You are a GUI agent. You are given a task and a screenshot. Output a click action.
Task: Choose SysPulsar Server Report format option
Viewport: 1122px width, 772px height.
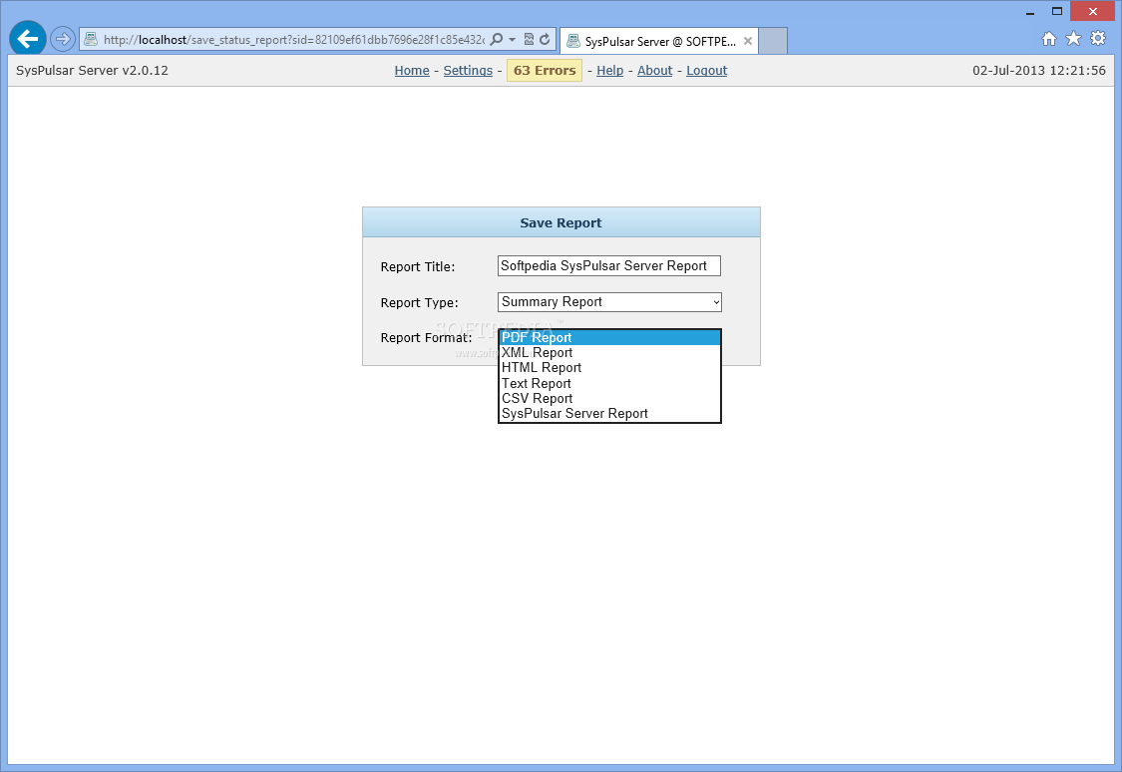coord(609,414)
